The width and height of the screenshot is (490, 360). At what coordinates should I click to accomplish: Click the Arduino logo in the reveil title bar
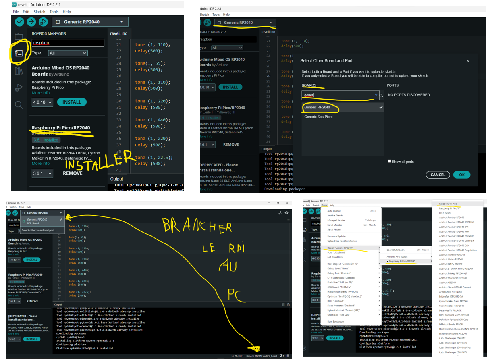(14, 4)
